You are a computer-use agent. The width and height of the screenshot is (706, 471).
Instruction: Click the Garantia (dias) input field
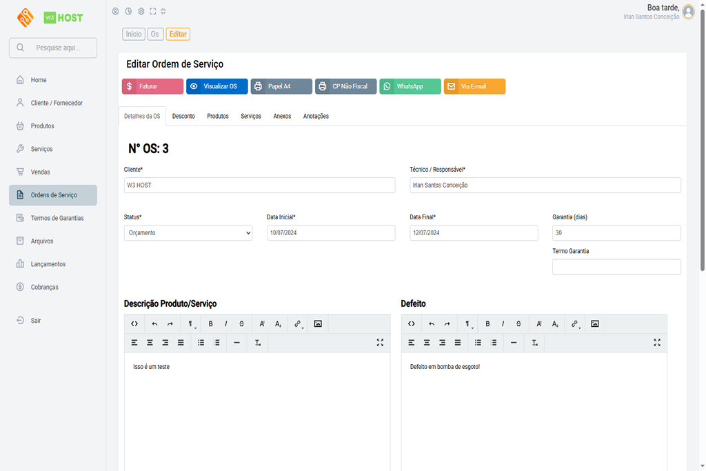616,232
